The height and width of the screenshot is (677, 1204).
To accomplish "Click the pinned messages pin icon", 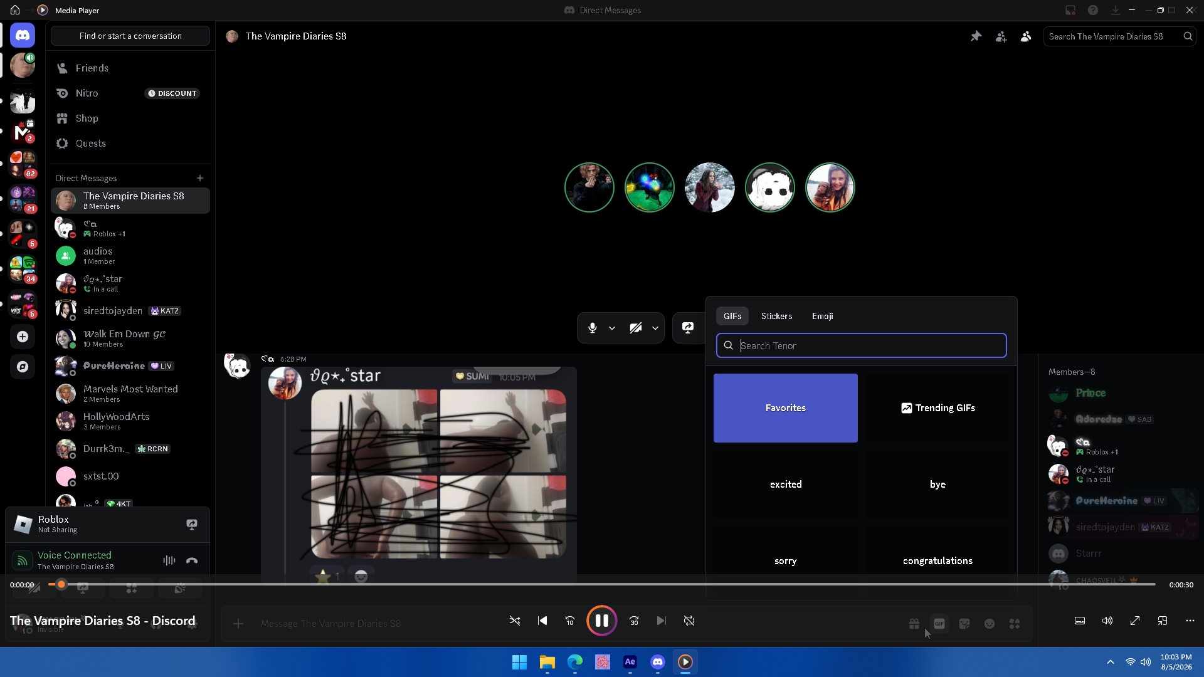I will pyautogui.click(x=976, y=36).
